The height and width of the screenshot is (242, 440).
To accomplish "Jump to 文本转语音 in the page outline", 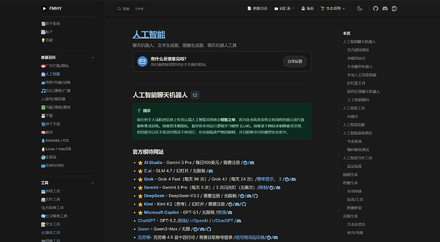I will click(356, 224).
